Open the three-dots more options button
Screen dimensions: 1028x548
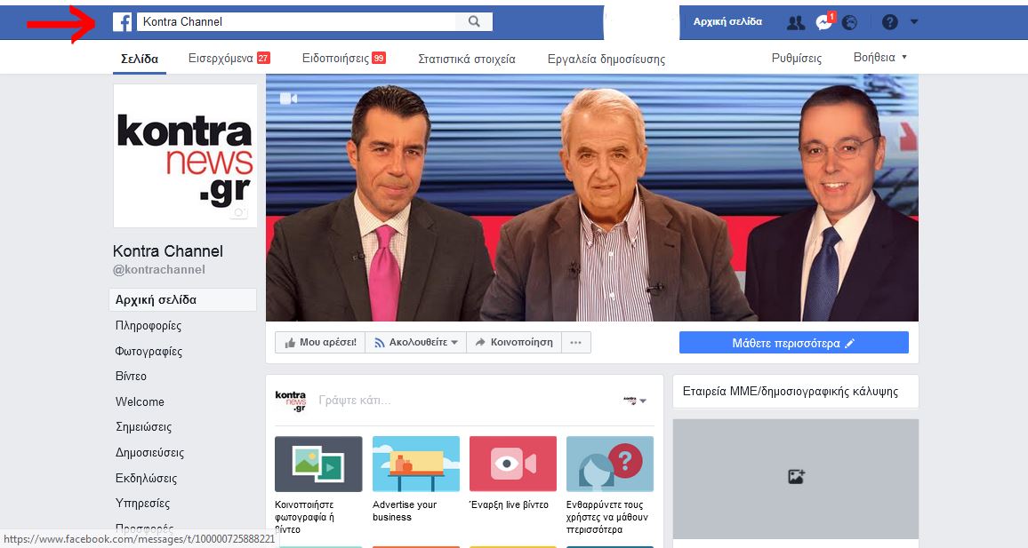pos(575,343)
